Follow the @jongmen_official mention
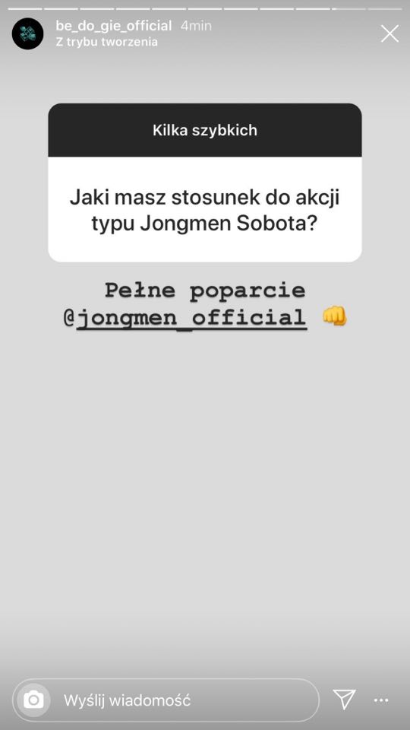 (x=185, y=318)
